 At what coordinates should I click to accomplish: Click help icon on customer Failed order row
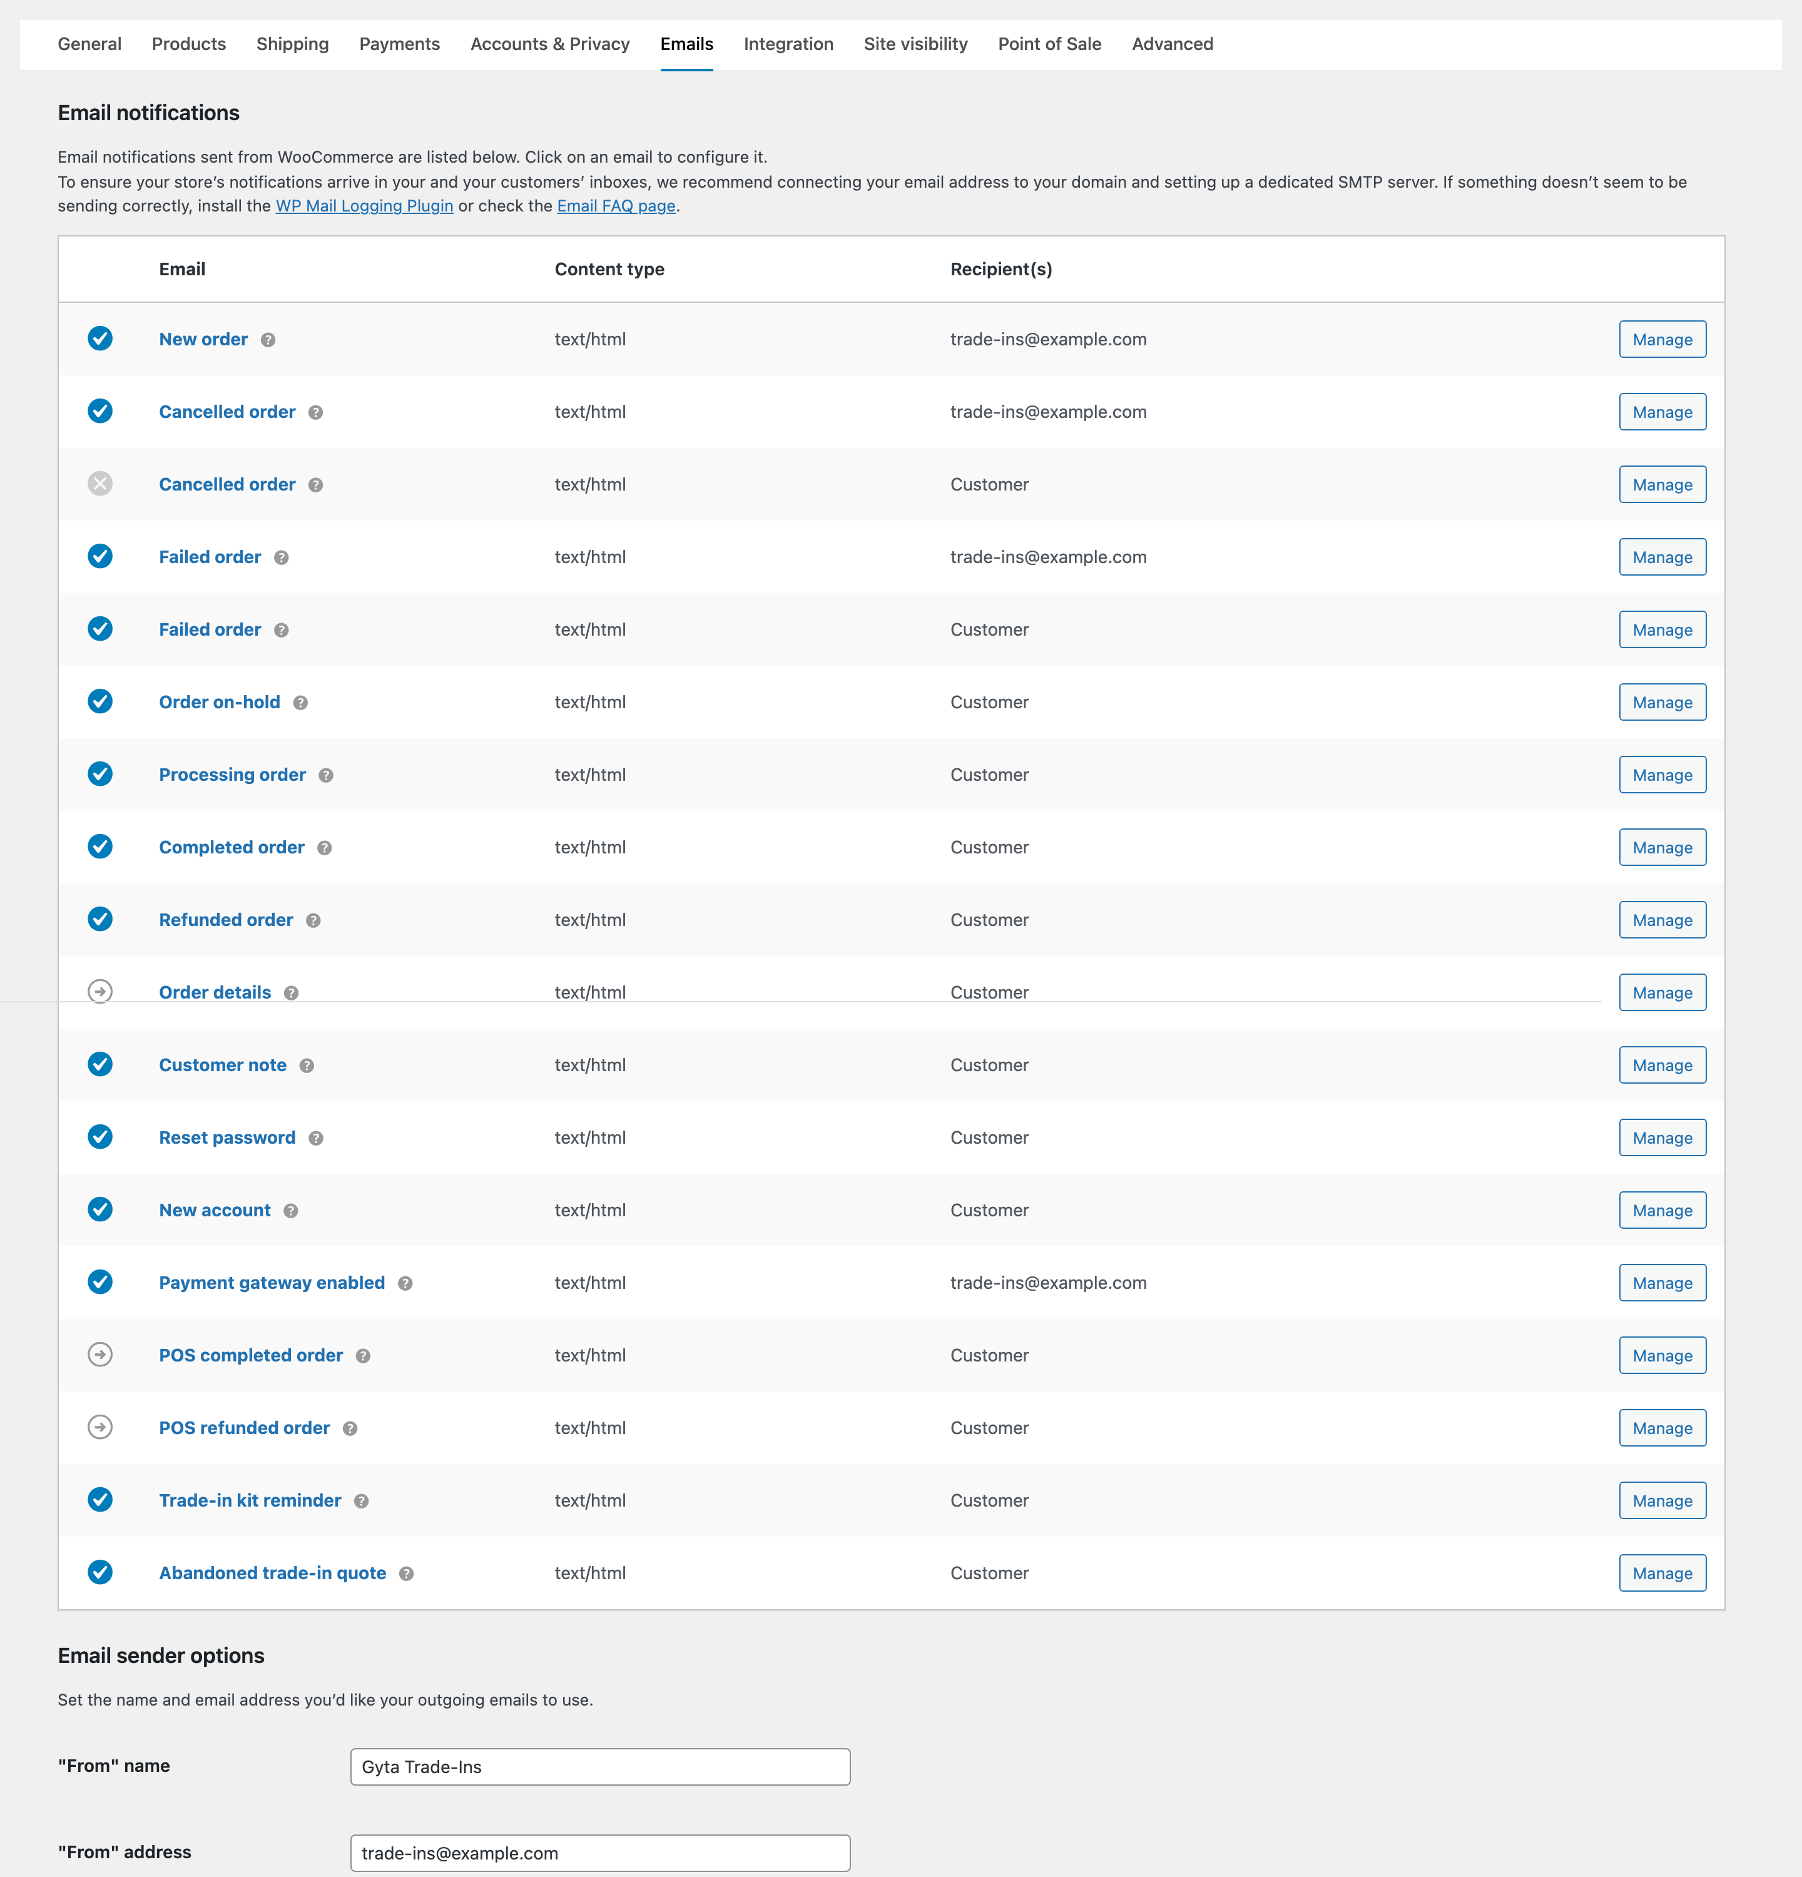click(x=282, y=630)
